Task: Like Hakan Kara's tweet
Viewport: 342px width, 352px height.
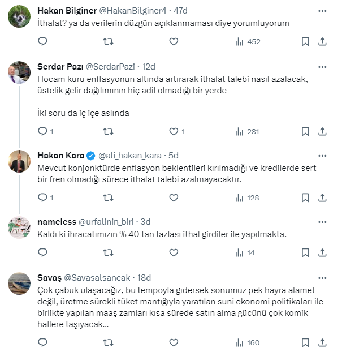Action: 174,198
